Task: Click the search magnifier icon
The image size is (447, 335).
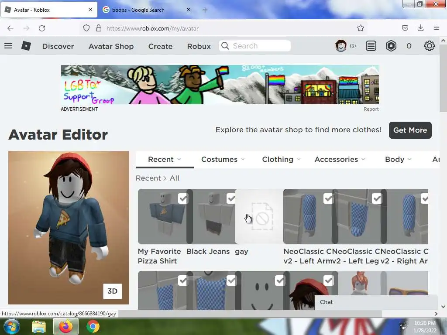Action: 225,46
